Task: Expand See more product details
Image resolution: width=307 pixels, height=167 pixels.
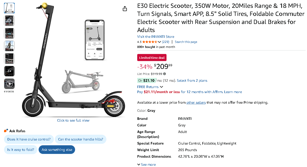Action: point(147,164)
